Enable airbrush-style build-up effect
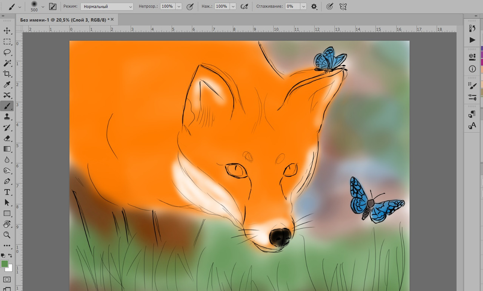The height and width of the screenshot is (291, 483). pyautogui.click(x=244, y=6)
